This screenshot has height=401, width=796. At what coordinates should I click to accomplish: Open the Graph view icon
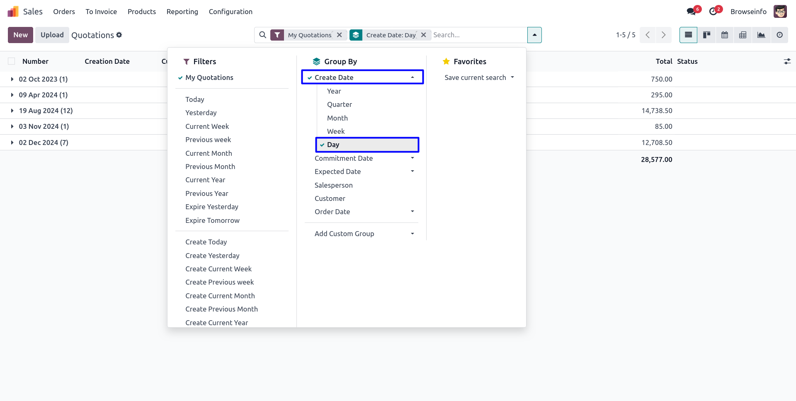(x=761, y=35)
